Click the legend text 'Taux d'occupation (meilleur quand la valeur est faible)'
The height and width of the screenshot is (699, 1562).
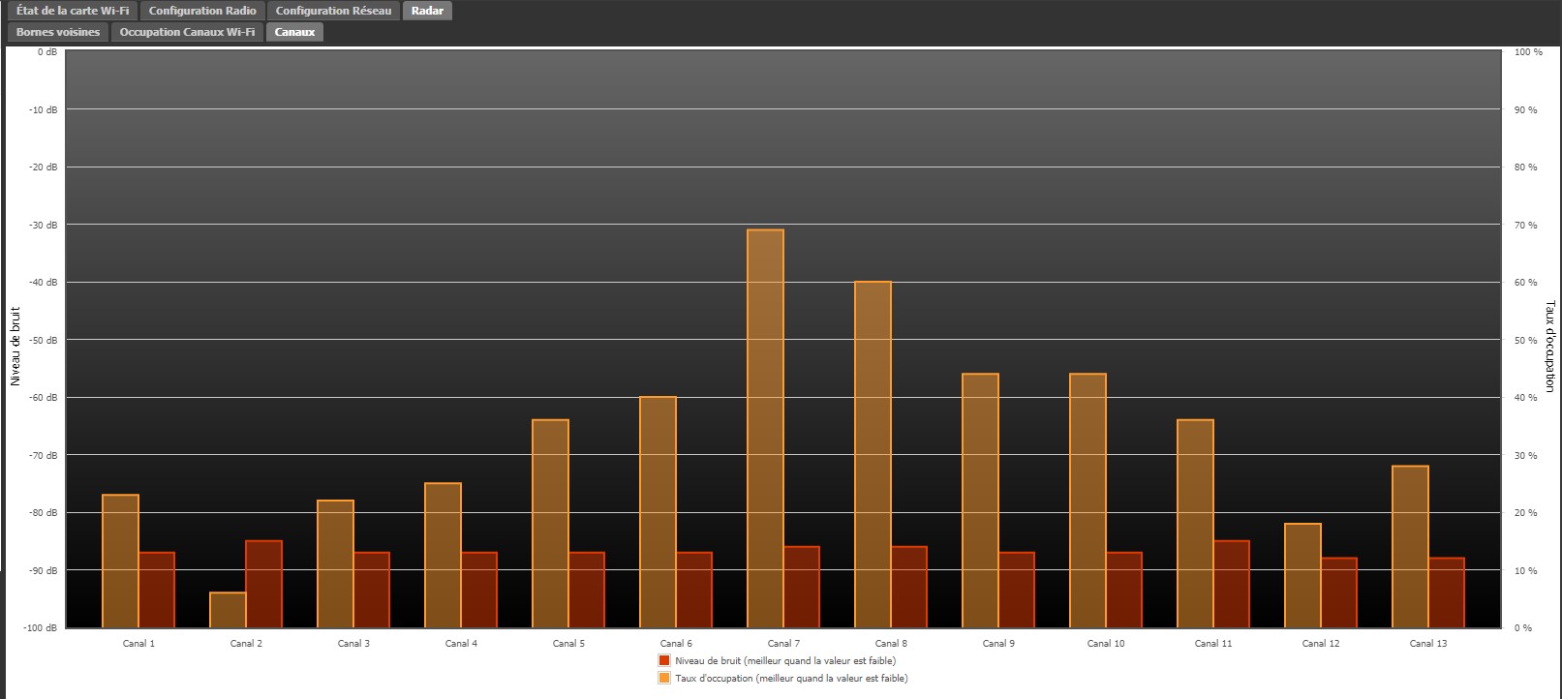pos(791,679)
